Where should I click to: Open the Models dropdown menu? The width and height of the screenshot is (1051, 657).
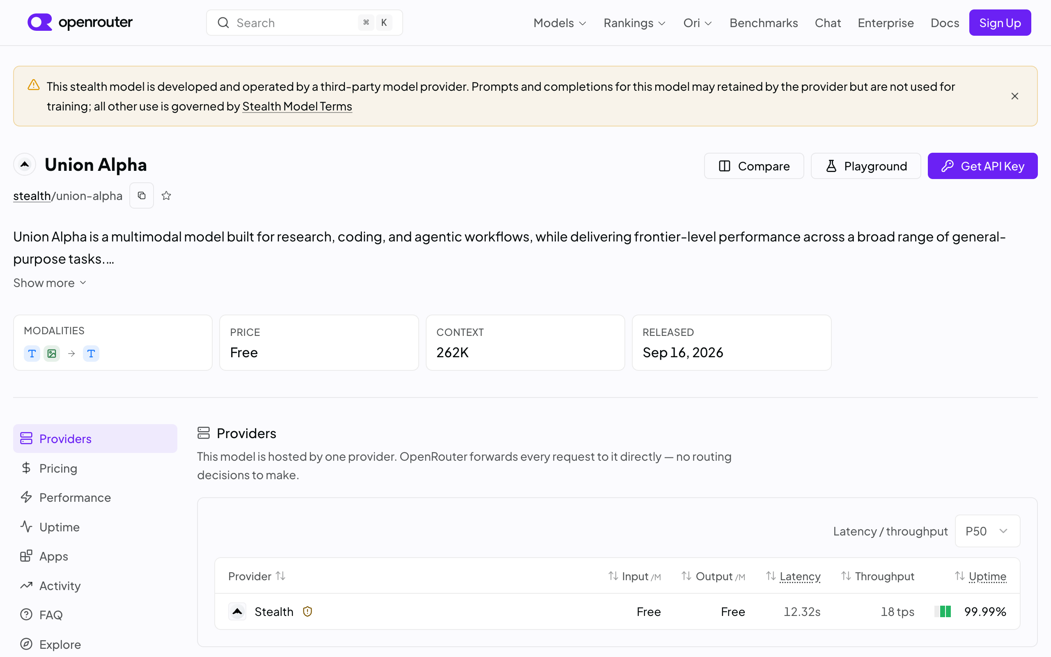(x=560, y=23)
